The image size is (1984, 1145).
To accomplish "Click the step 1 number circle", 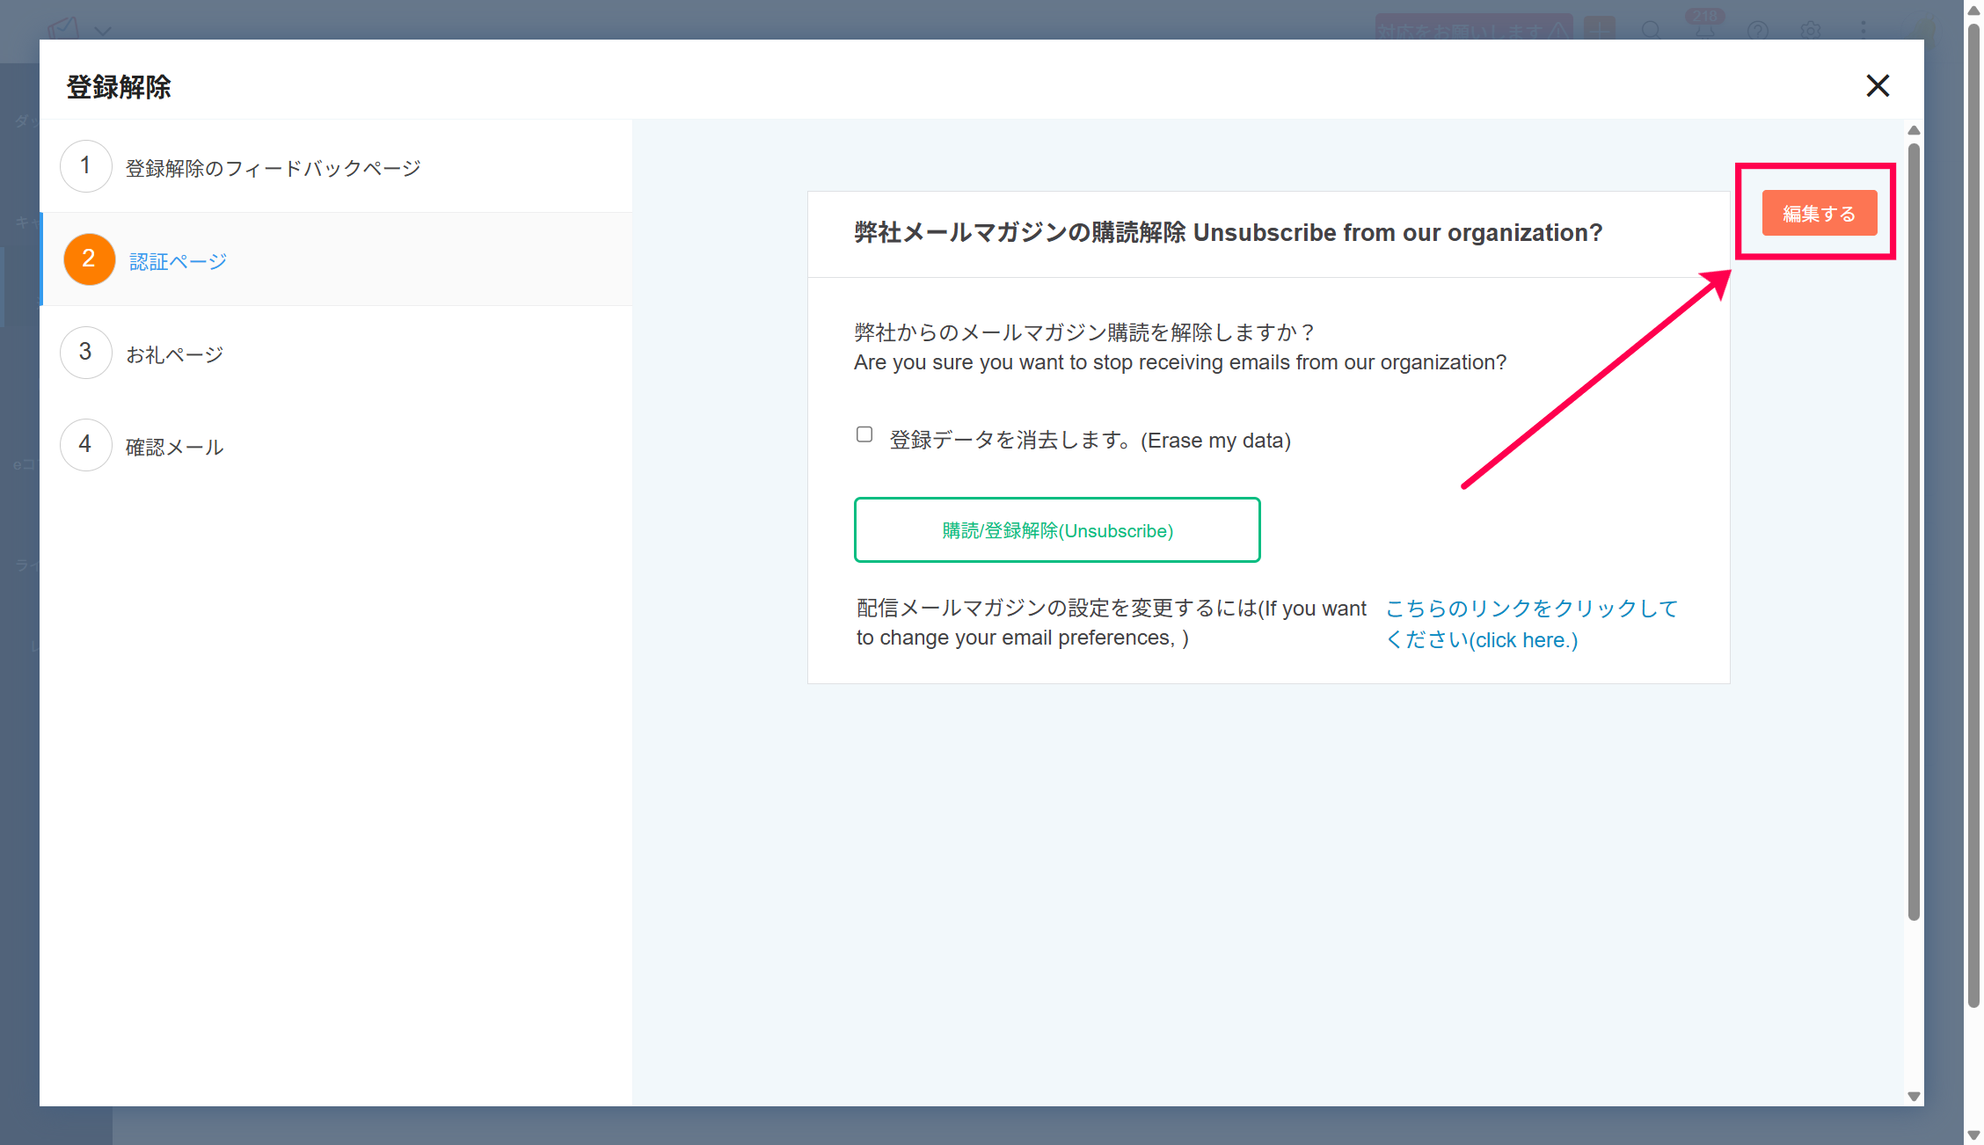I will (x=85, y=166).
